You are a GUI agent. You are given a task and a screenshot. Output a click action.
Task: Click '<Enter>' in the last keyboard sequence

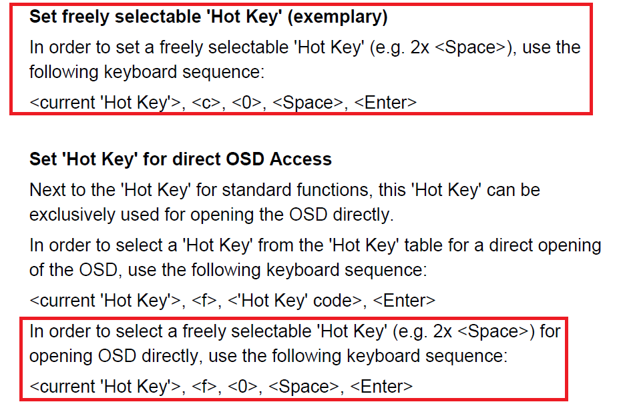click(382, 387)
